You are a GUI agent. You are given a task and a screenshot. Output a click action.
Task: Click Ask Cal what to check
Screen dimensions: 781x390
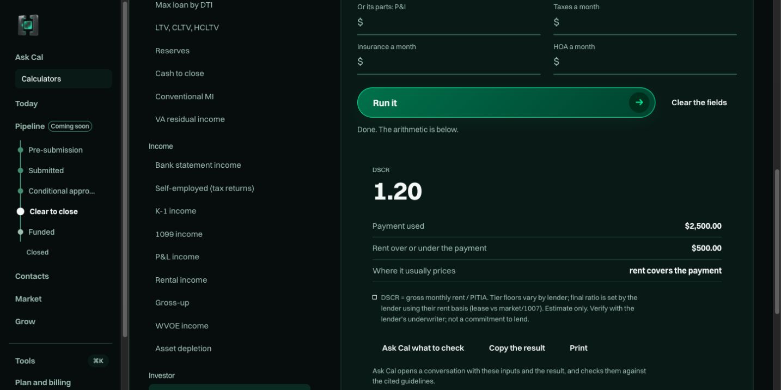[423, 348]
